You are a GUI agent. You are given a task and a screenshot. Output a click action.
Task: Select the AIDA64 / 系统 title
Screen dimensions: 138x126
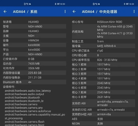(25, 12)
